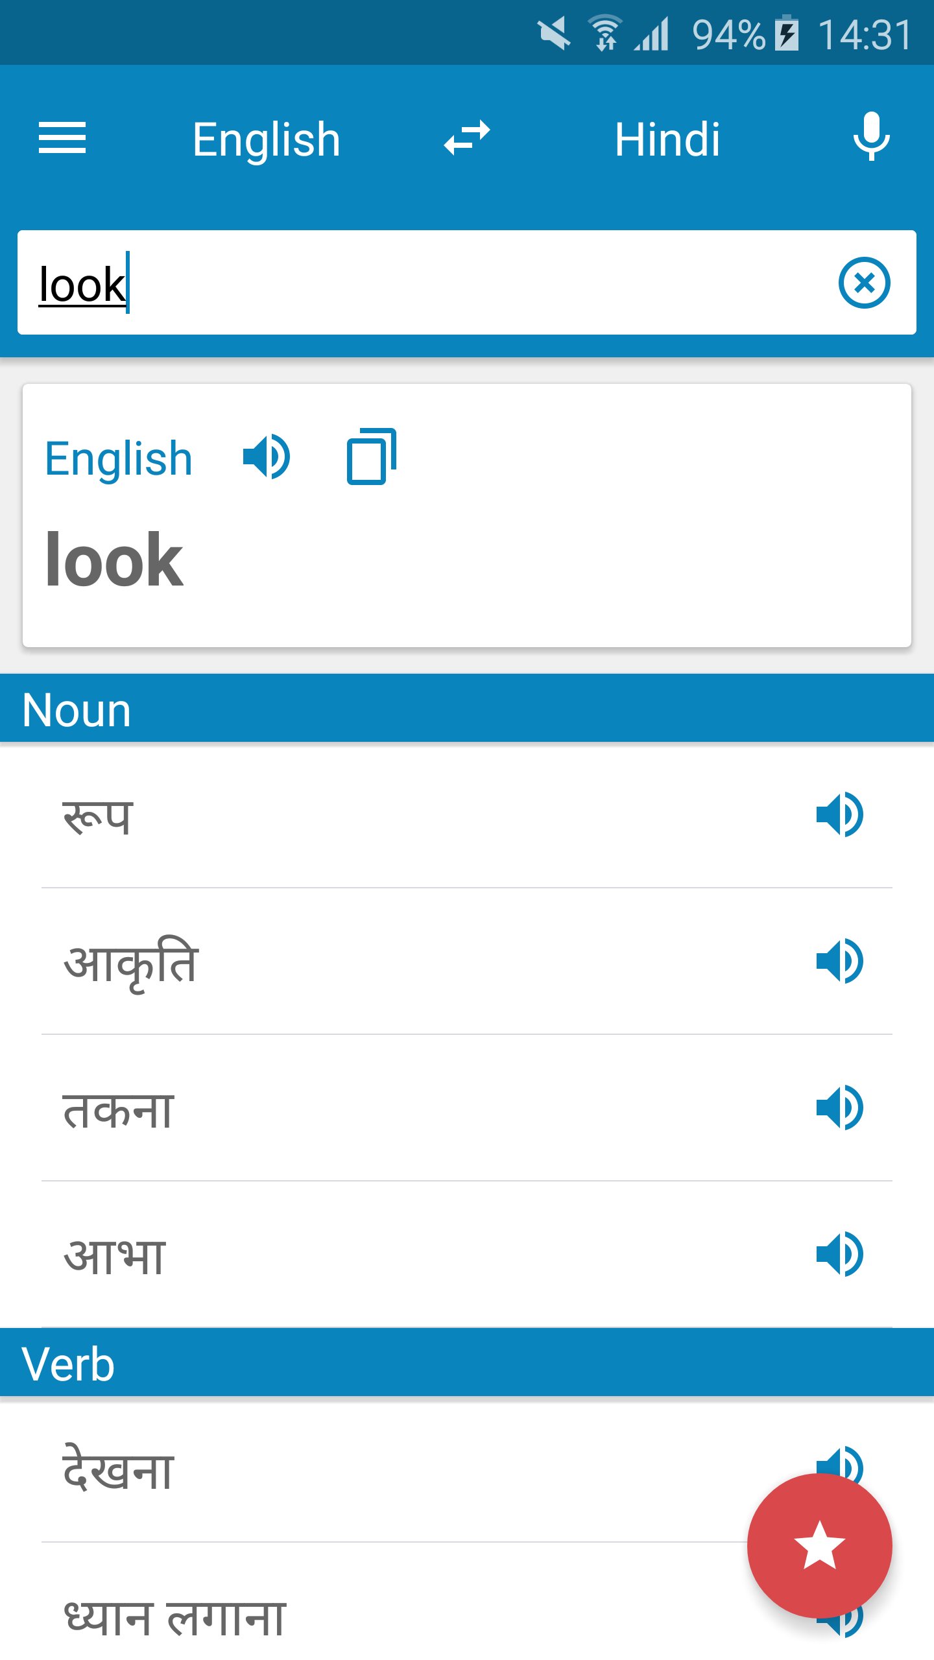Tap the microphone voice input icon
The width and height of the screenshot is (934, 1660).
(871, 137)
